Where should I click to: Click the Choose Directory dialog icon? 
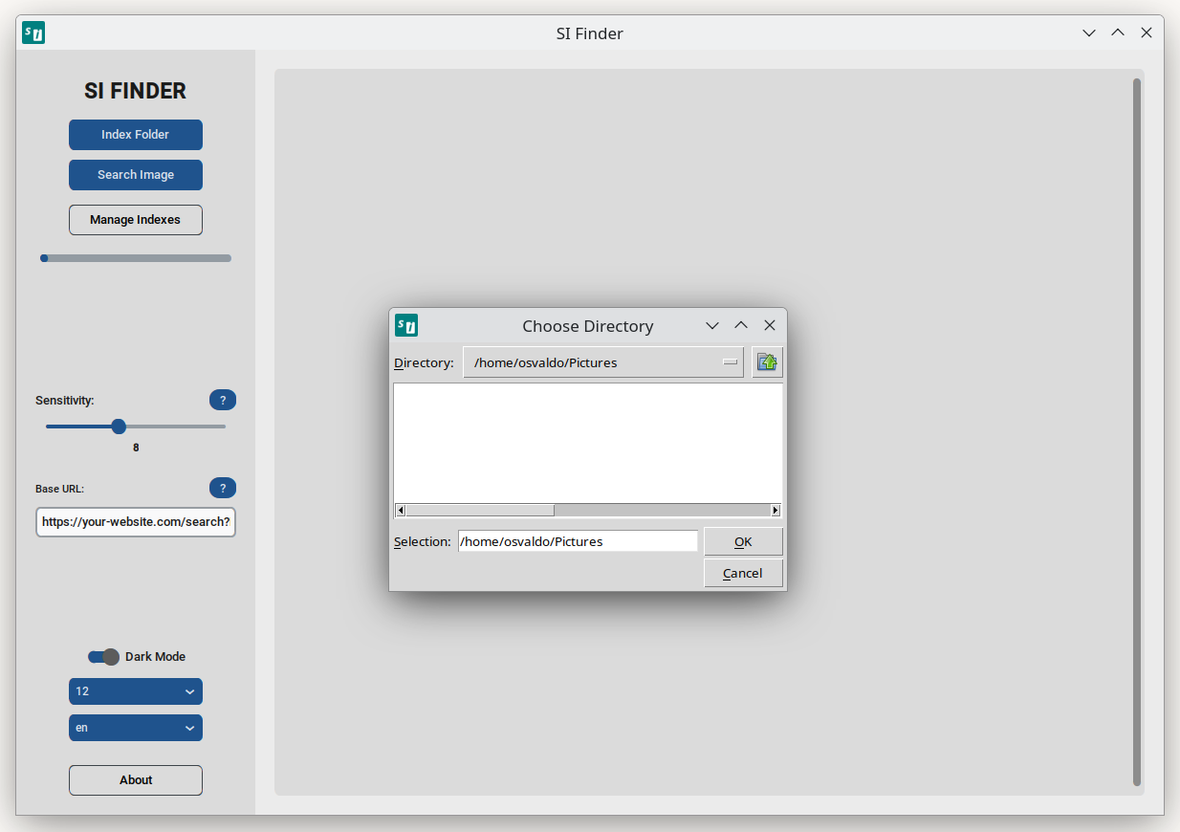tap(406, 325)
